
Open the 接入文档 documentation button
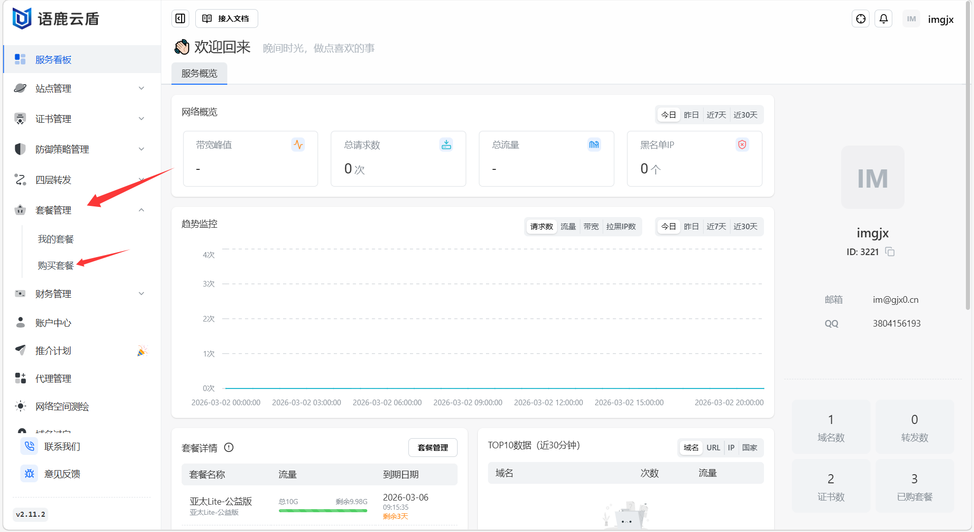(226, 19)
